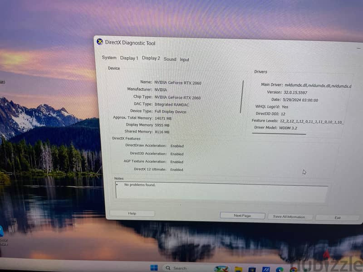Click the DirectX Diagnostic Tool title icon
This screenshot has width=363, height=272.
pyautogui.click(x=100, y=42)
